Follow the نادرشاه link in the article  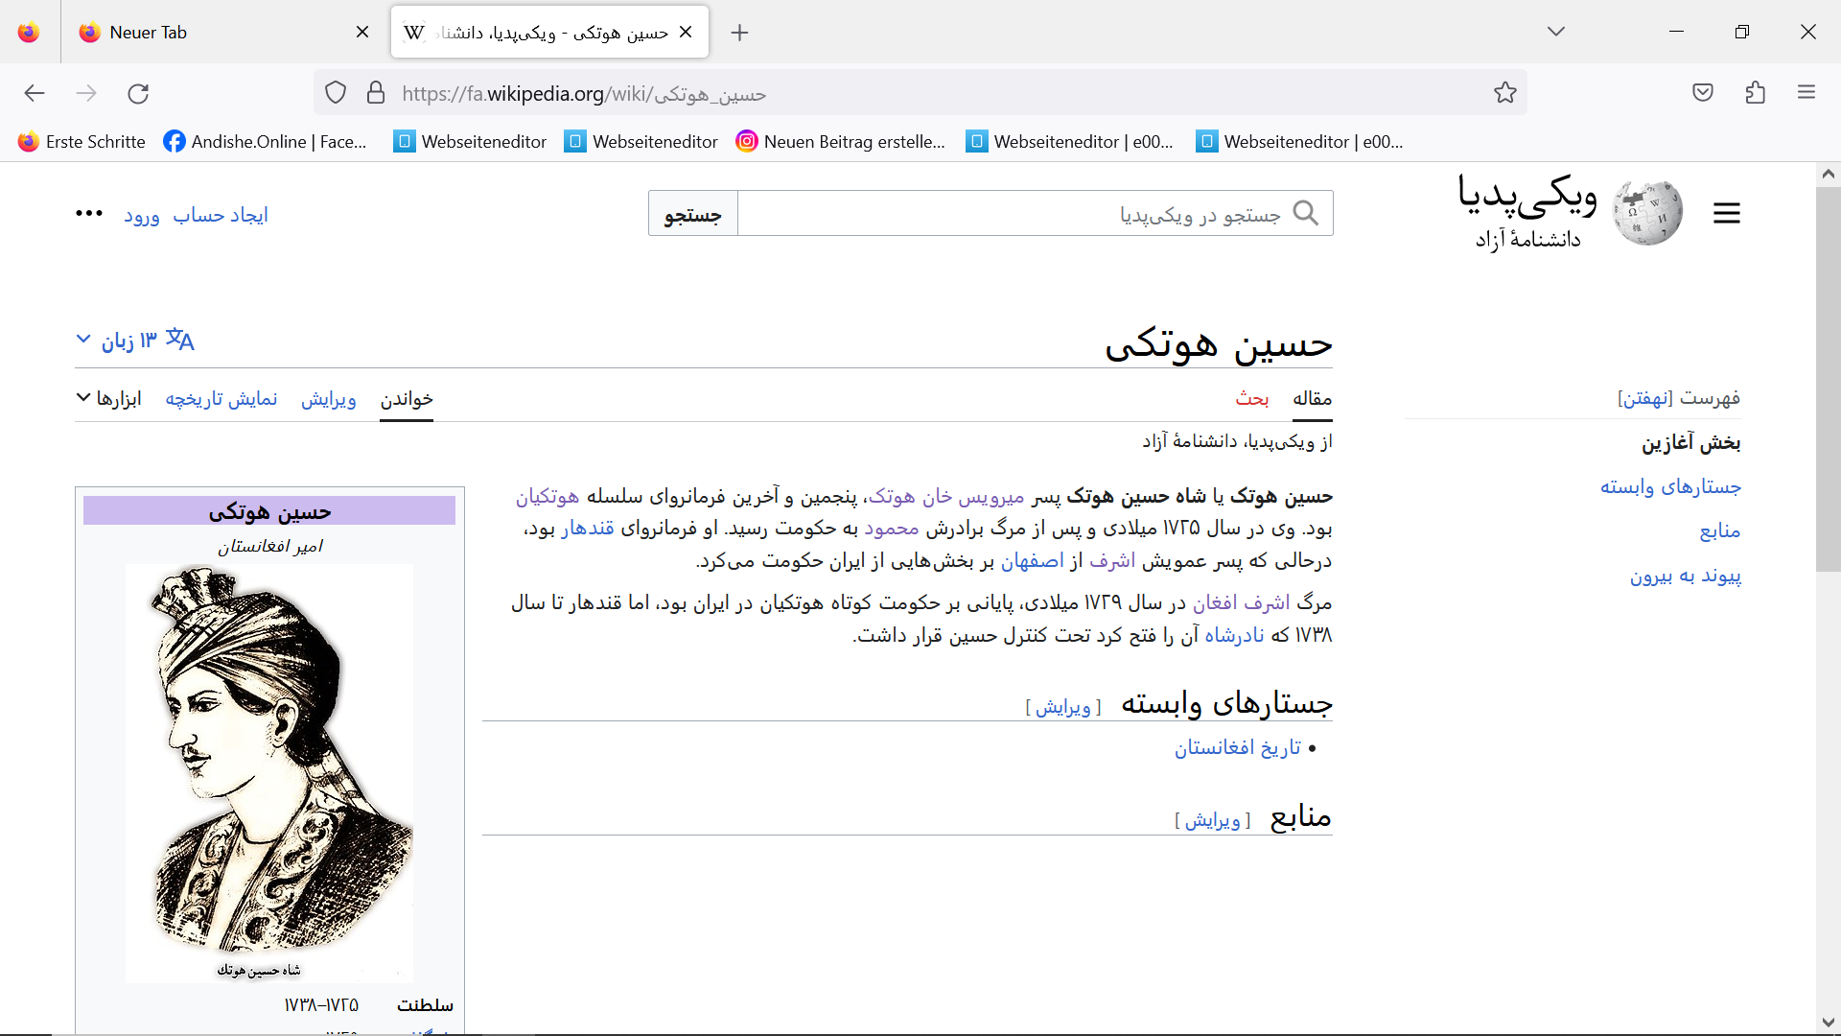(x=1233, y=635)
